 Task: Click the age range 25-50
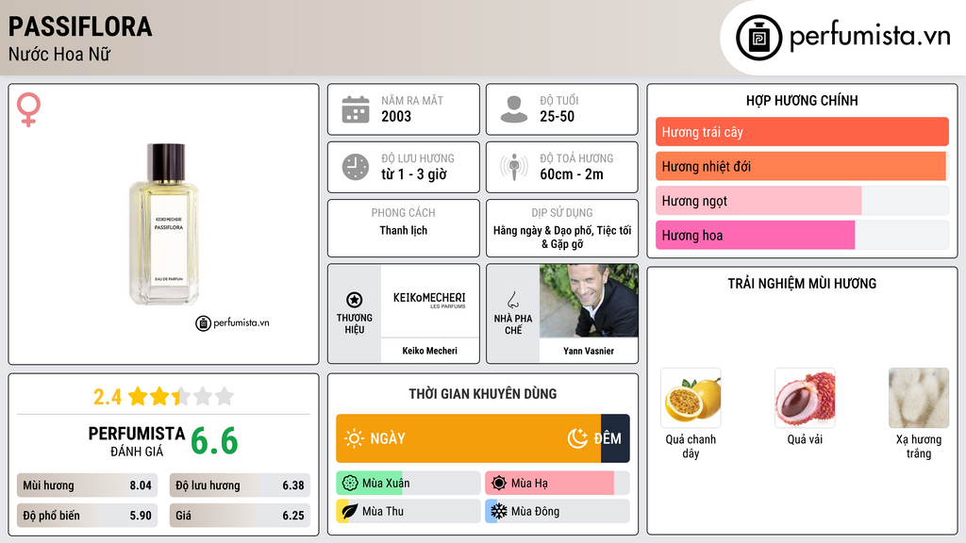pos(557,116)
